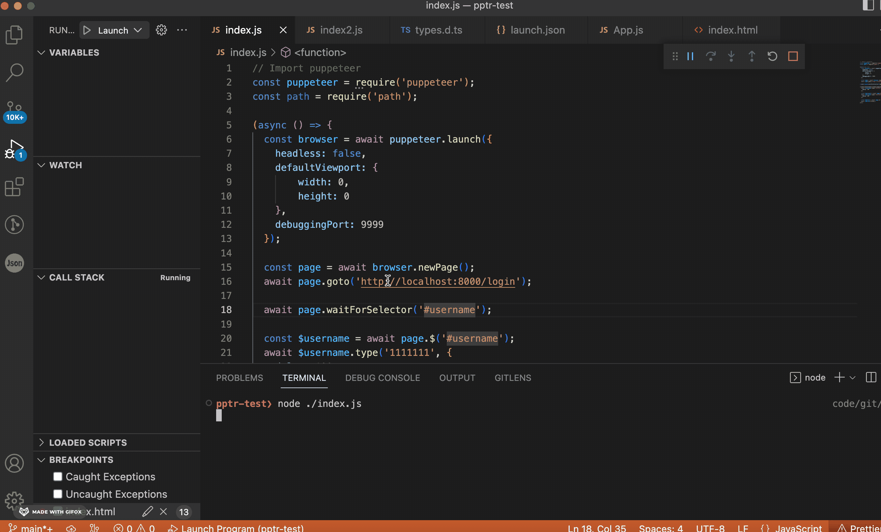Open the Explorer files icon
Viewport: 881px width, 532px height.
pos(14,35)
